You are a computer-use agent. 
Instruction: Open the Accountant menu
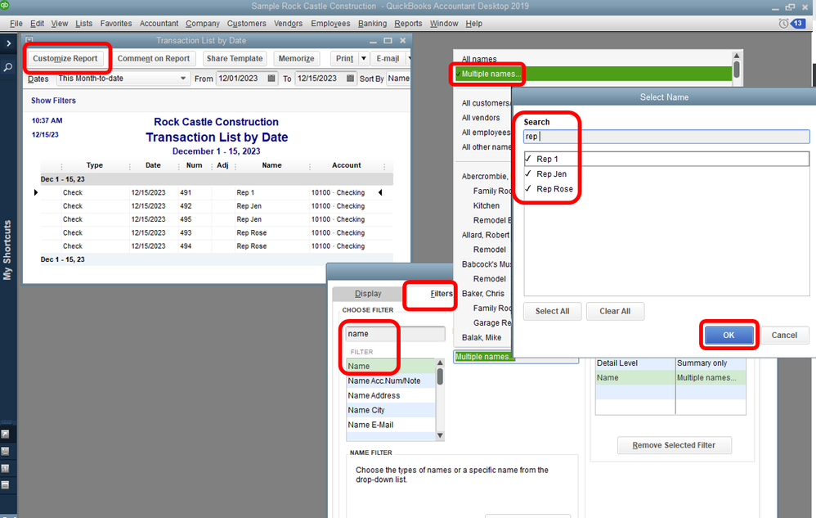tap(159, 24)
